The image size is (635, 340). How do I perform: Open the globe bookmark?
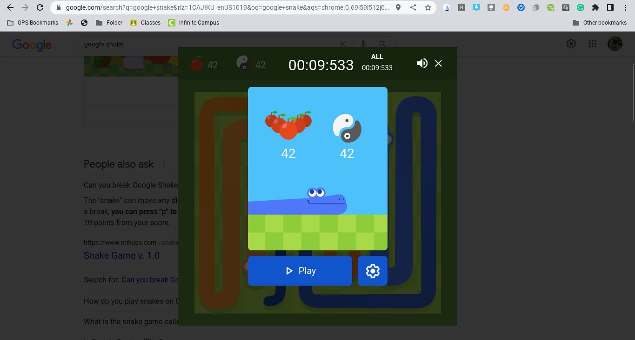pos(84,23)
